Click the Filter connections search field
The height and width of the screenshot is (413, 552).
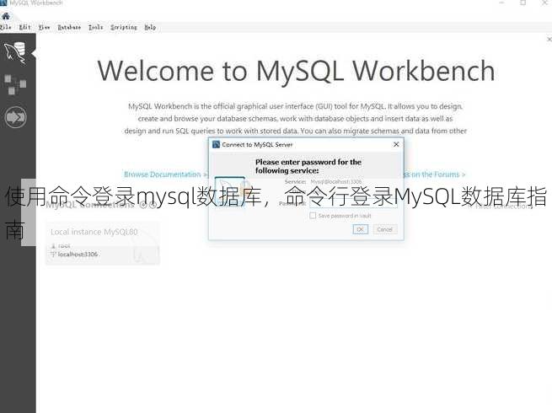[503, 206]
